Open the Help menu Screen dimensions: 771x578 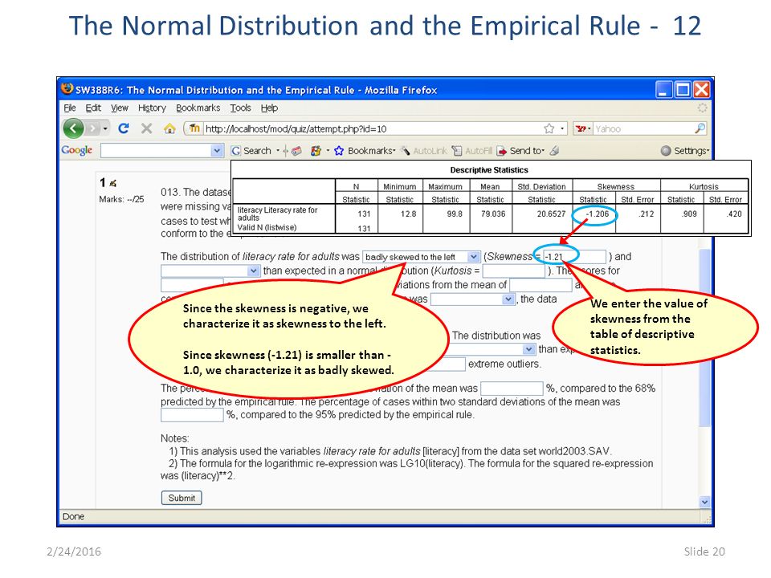point(269,108)
